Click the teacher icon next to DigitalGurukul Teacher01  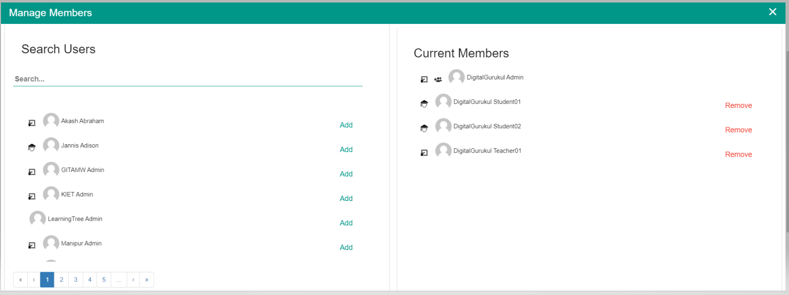pos(424,153)
